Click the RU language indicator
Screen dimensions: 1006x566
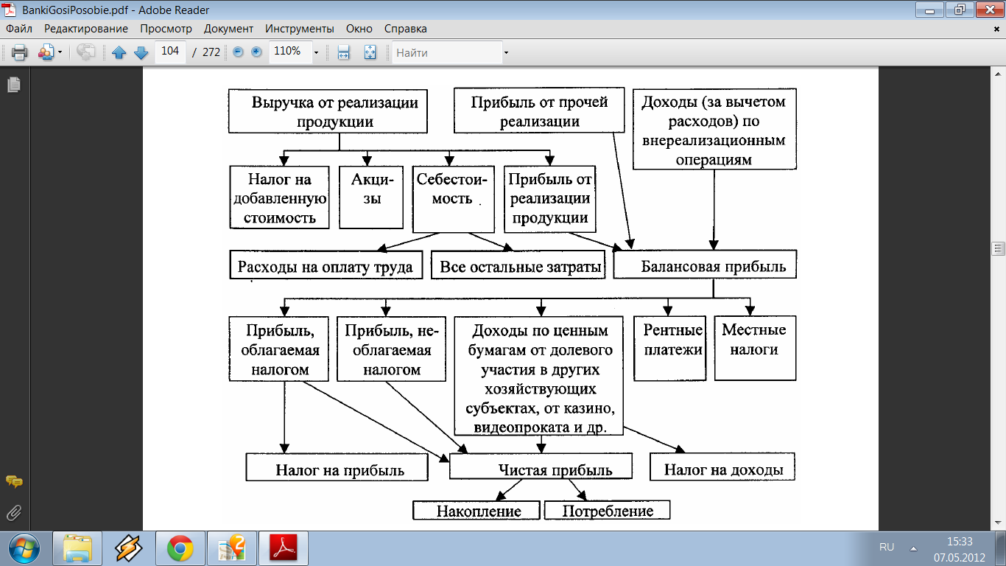pyautogui.click(x=887, y=548)
